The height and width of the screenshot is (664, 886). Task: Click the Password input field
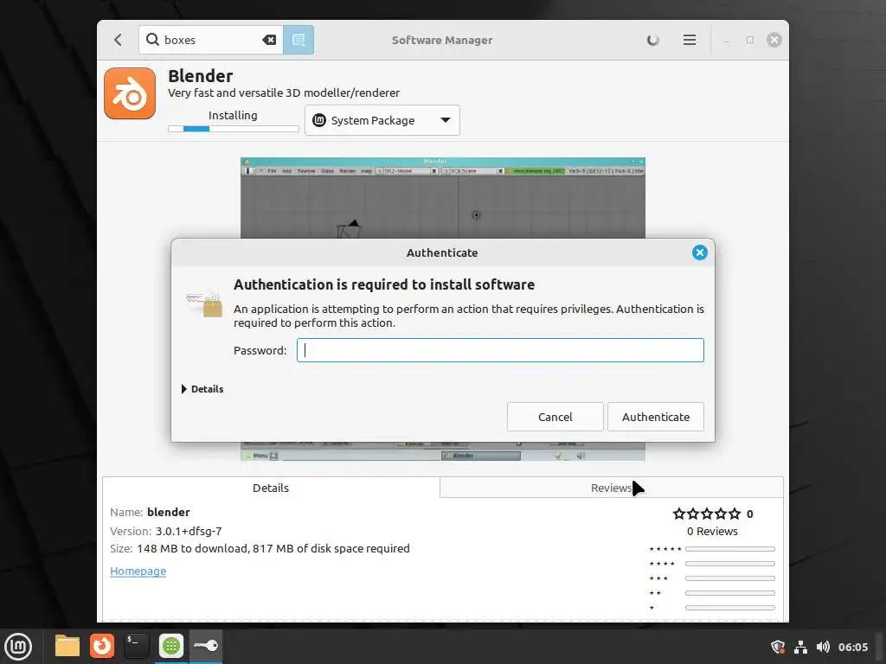500,350
